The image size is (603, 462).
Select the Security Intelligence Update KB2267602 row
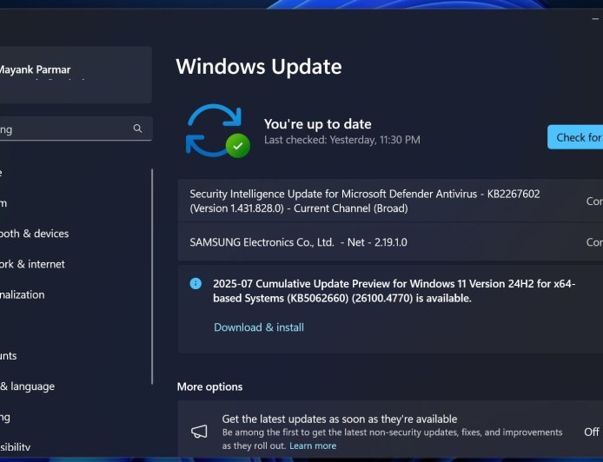pos(390,201)
